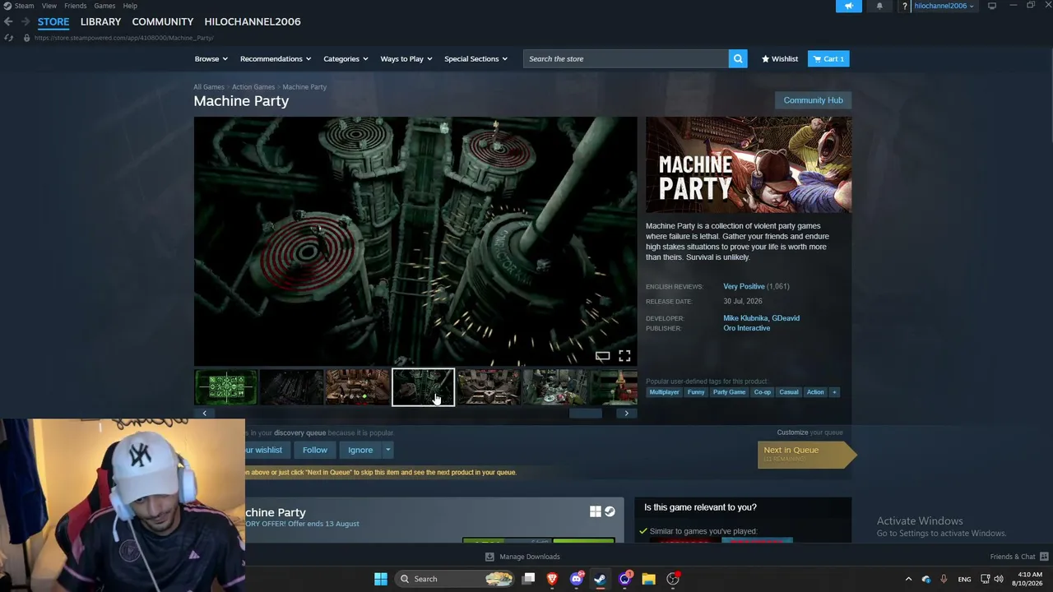This screenshot has height=592, width=1053.
Task: Open the Steam taskbar icon
Action: coord(600,579)
